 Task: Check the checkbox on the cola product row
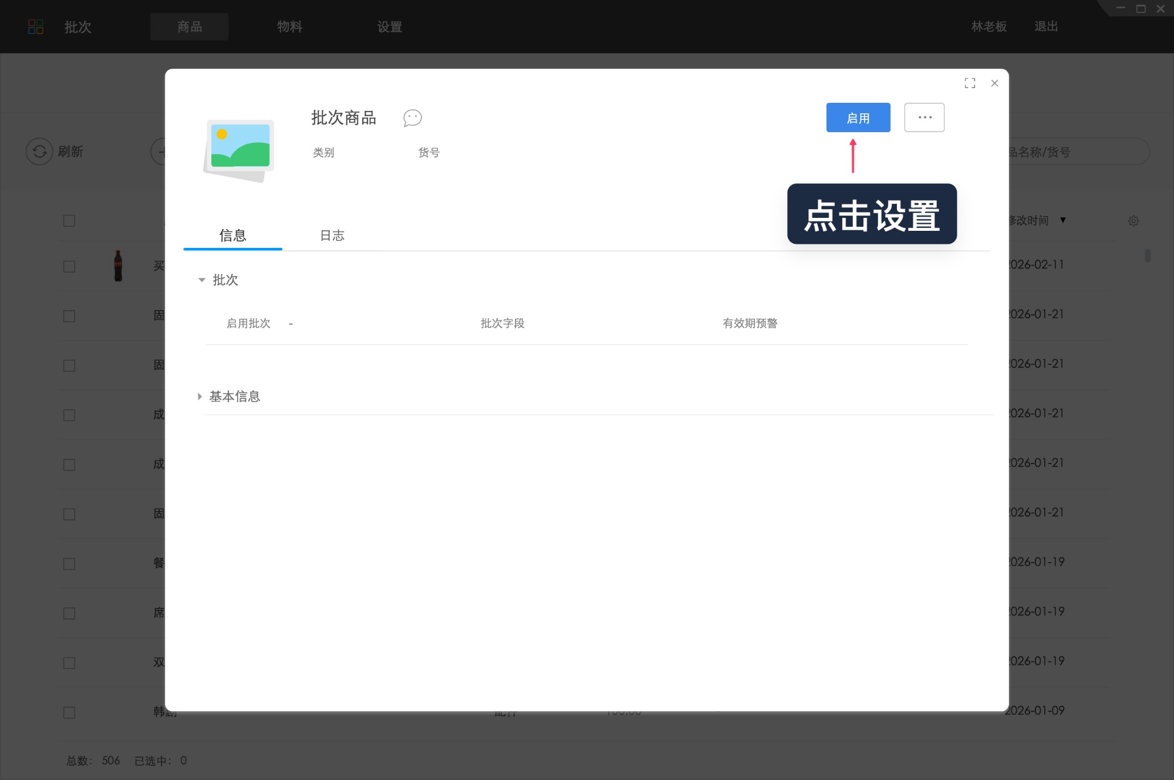click(69, 266)
